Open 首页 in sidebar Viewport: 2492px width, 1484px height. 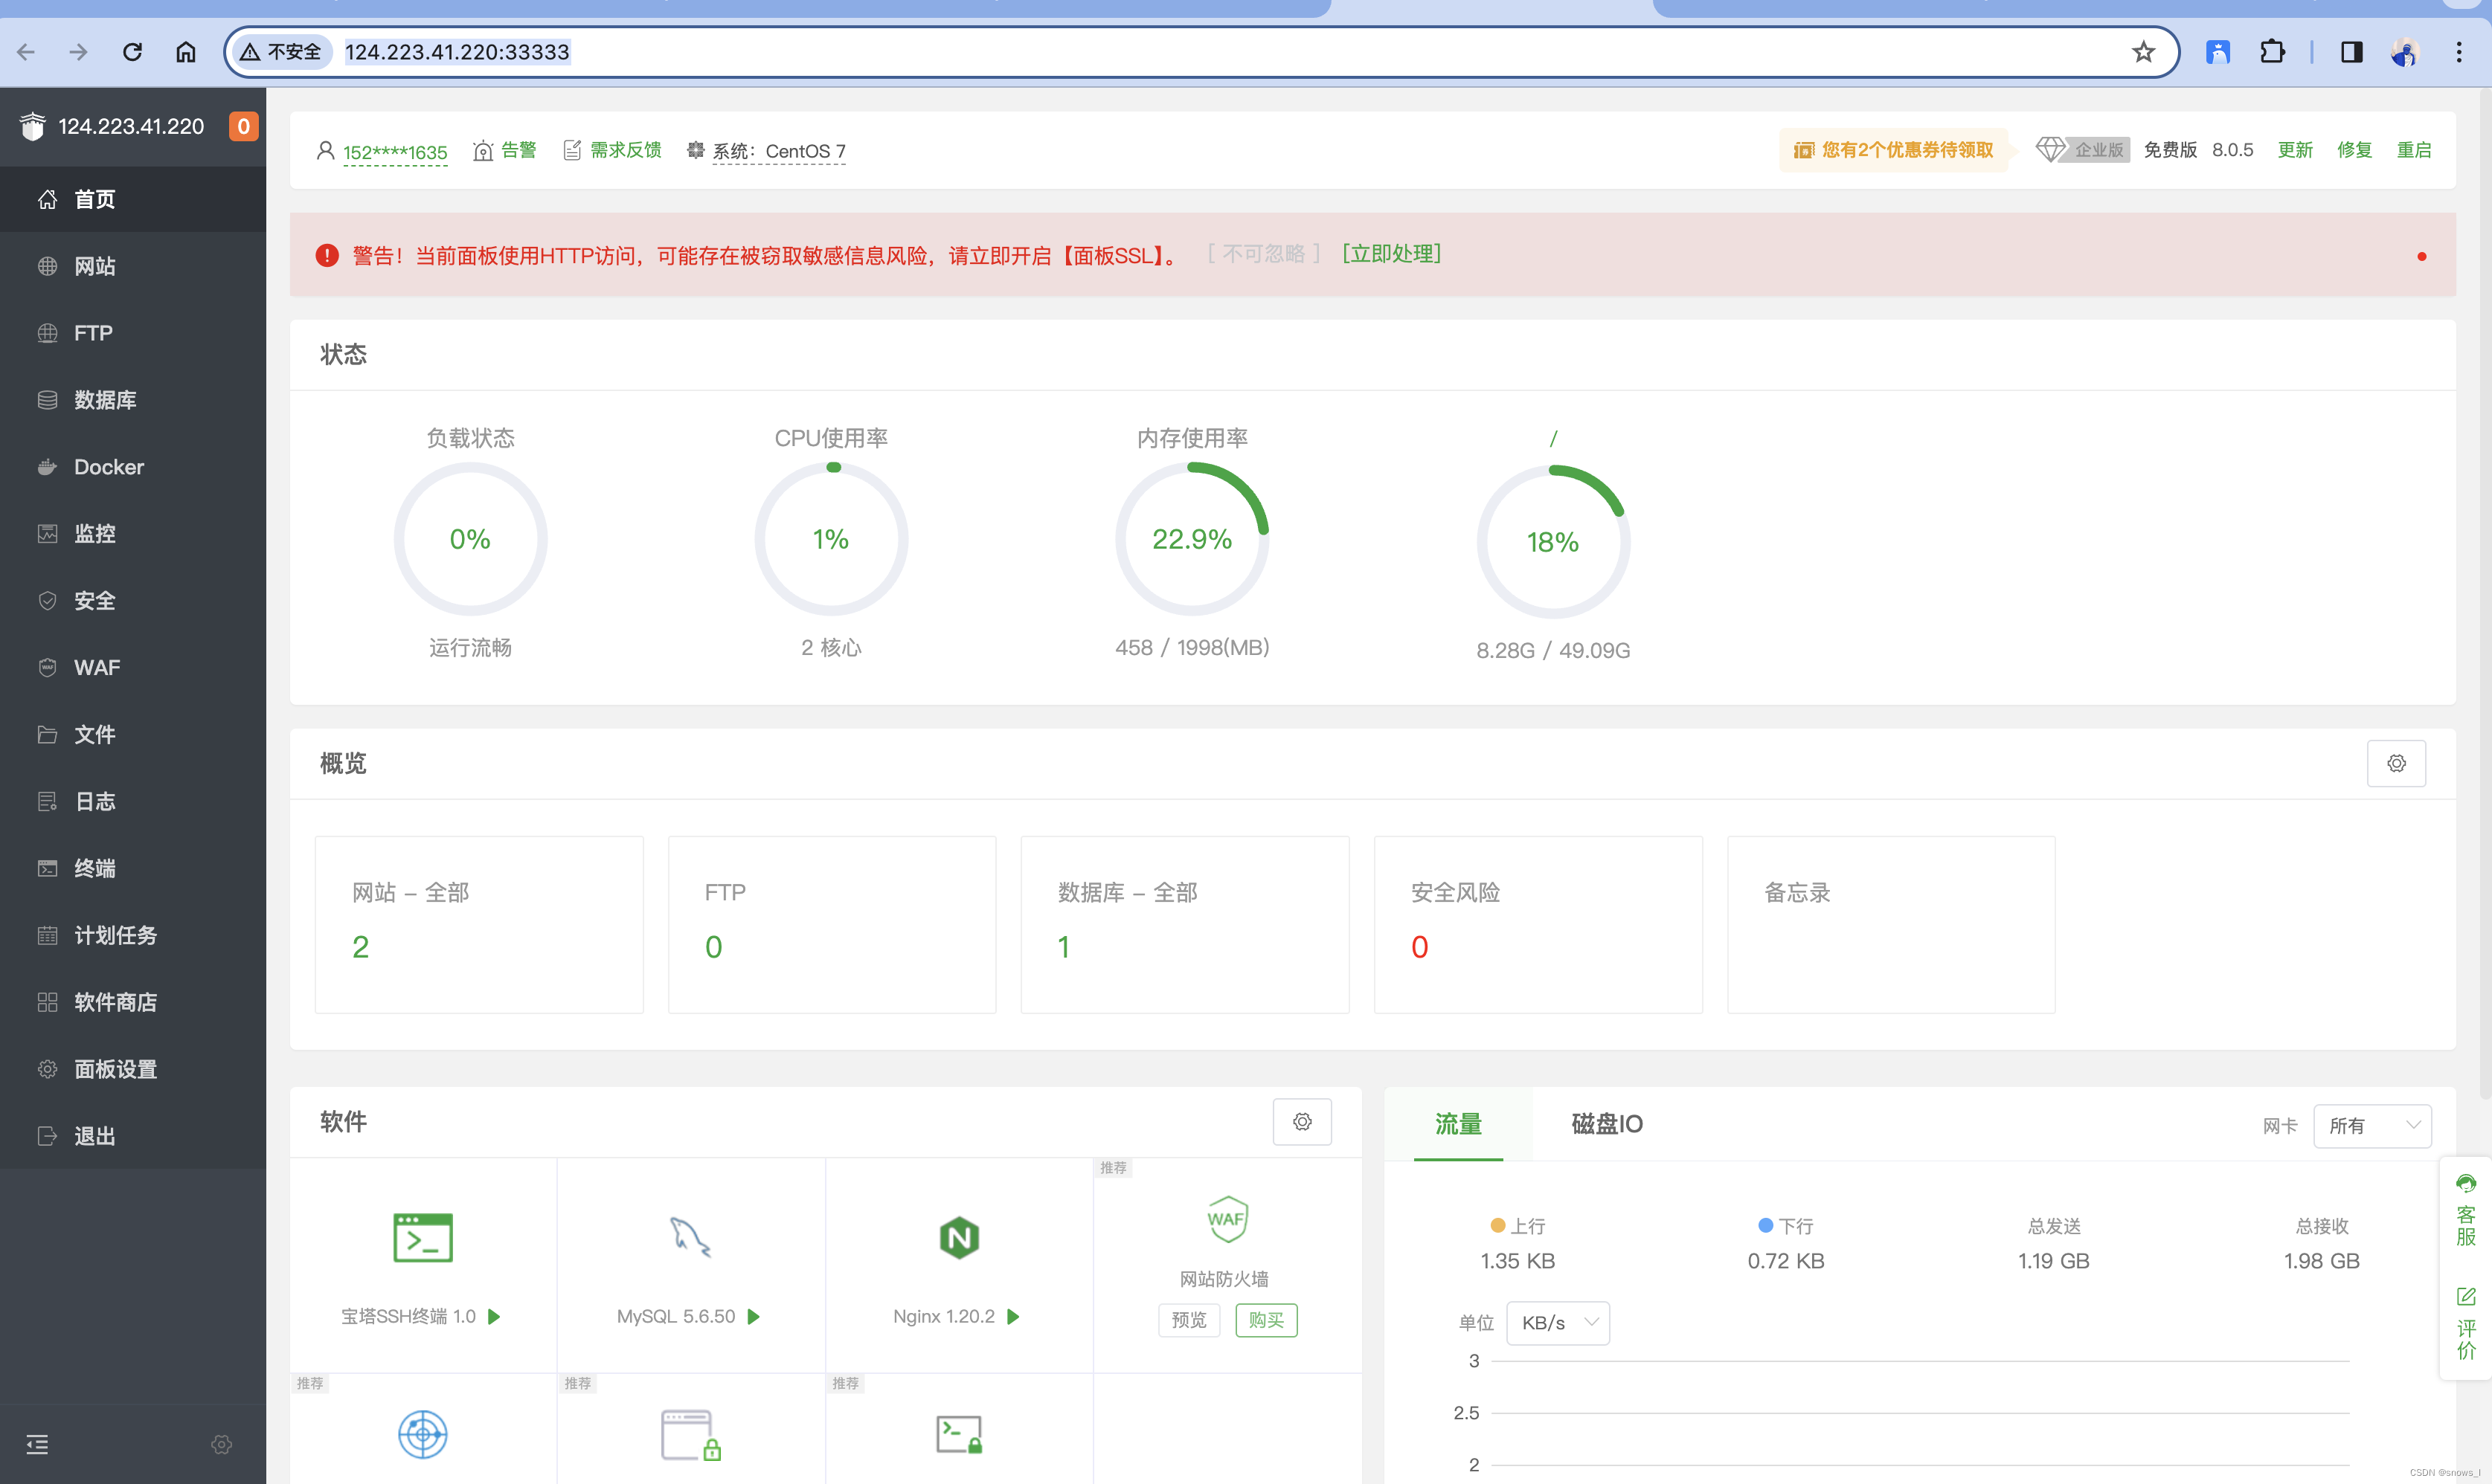133,200
